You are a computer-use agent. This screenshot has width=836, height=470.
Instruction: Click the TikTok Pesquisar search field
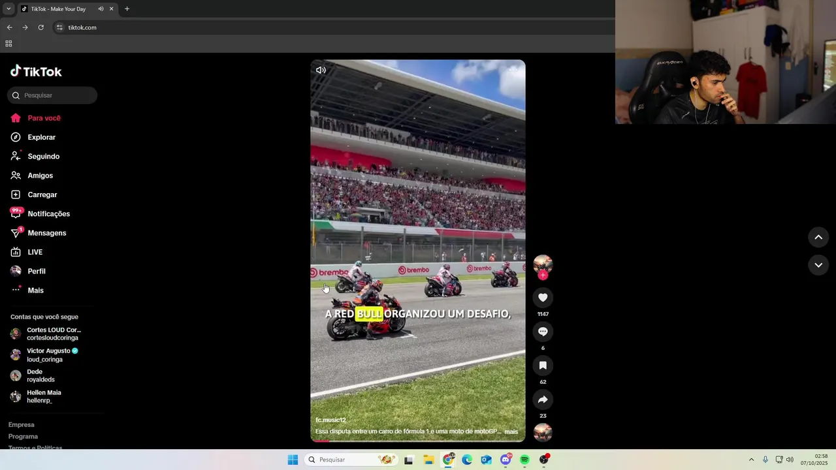coord(52,95)
